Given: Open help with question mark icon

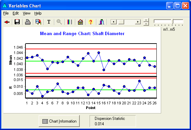Looking at the screenshot, I should [x=91, y=22].
